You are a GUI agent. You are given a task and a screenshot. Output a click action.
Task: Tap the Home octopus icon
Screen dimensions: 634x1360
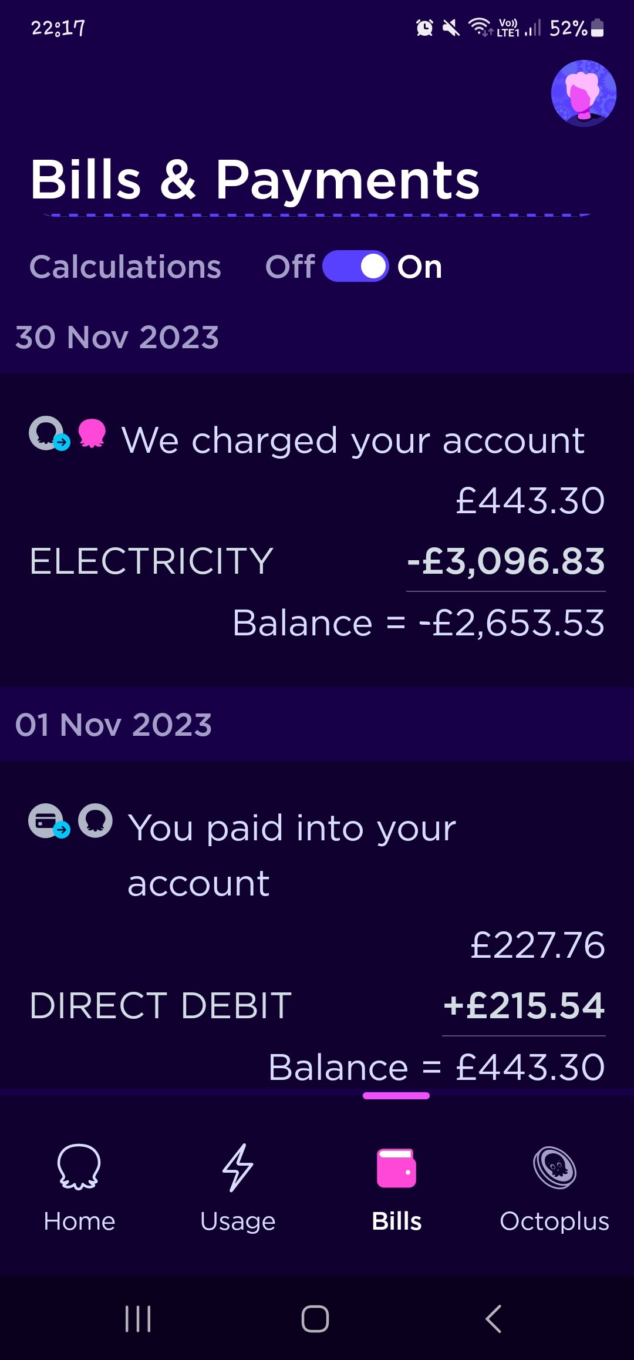(79, 1166)
